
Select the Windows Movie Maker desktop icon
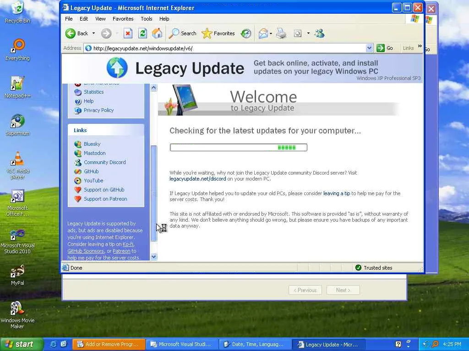[18, 315]
